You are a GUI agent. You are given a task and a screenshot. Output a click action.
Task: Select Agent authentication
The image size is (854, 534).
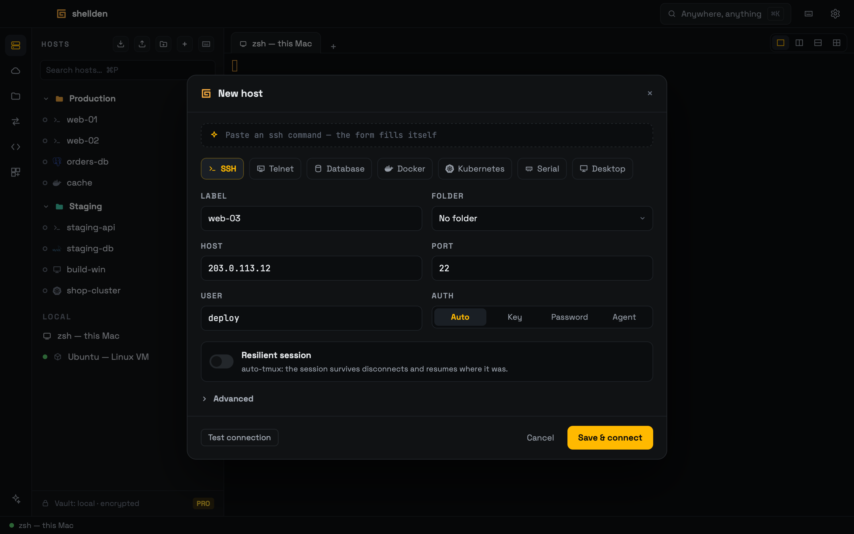(x=624, y=317)
